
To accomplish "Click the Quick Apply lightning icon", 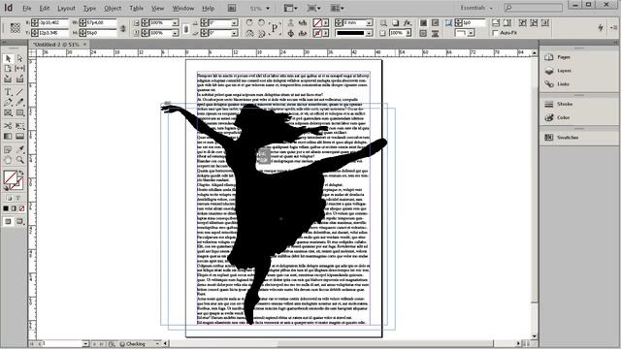I will pyautogui.click(x=601, y=27).
